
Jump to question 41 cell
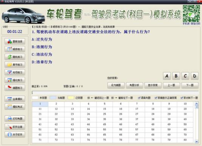click(x=40, y=124)
